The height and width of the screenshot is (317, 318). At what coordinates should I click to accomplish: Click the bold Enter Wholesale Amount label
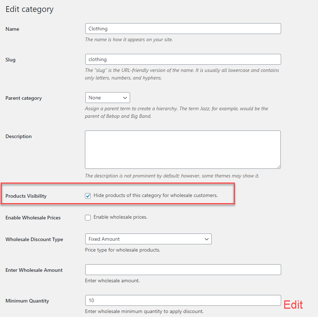pyautogui.click(x=34, y=270)
